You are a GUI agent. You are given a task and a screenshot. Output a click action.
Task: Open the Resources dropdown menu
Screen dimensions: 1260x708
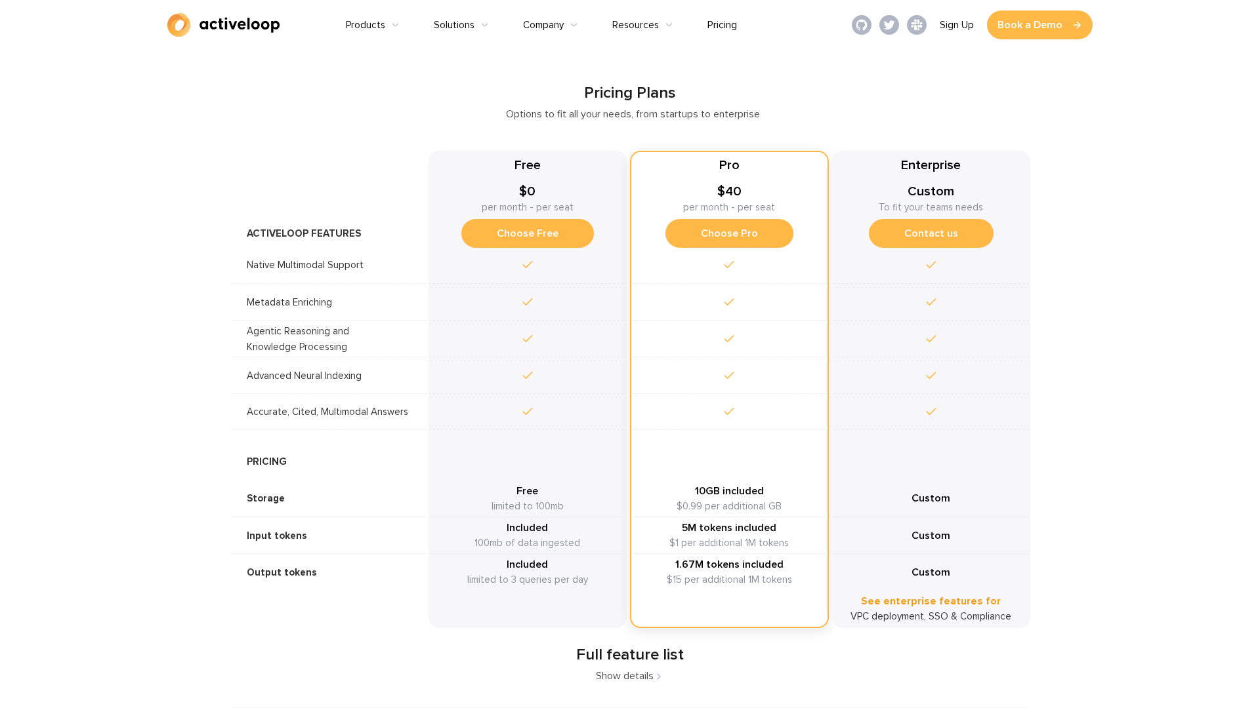[x=642, y=25]
